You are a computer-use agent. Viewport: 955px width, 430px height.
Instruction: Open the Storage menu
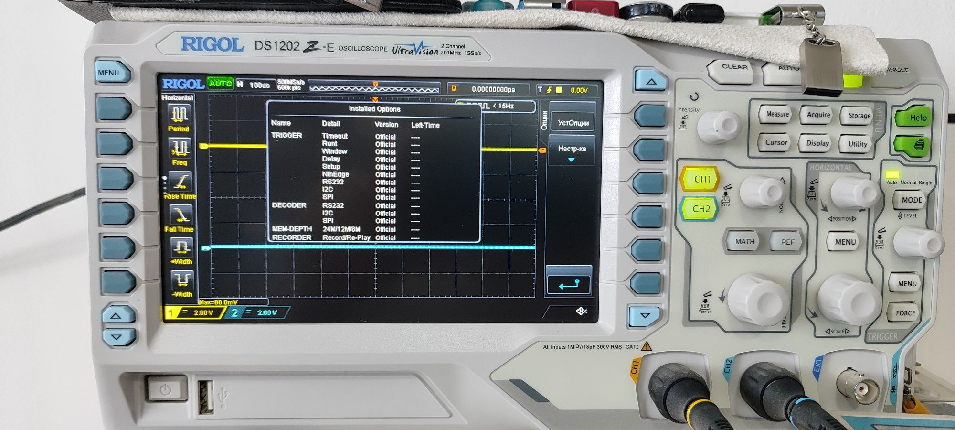pos(858,116)
